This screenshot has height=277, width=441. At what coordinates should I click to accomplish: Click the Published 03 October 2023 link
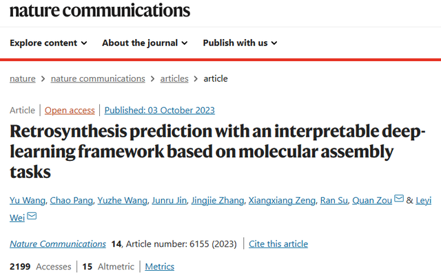tap(161, 110)
